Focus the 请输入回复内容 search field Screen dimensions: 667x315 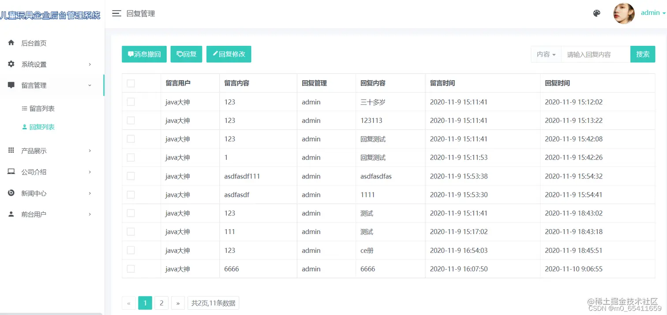click(596, 54)
